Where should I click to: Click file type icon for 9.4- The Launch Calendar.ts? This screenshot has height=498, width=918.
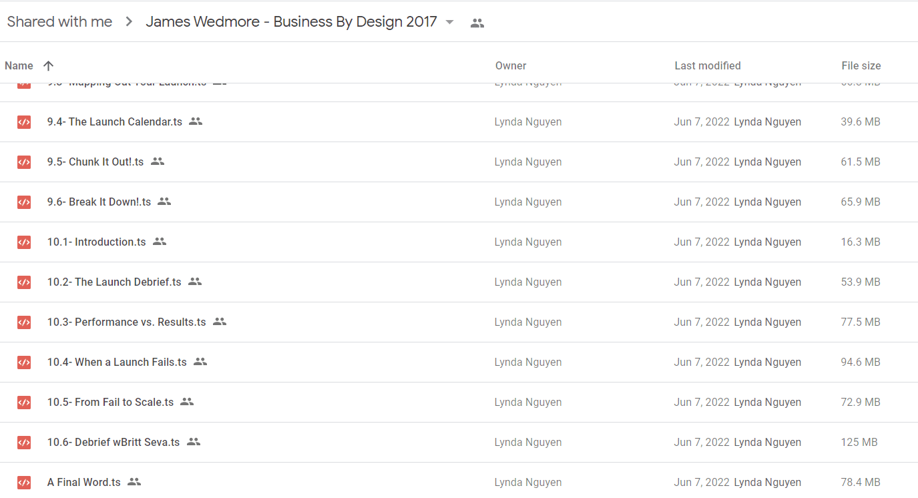[24, 121]
